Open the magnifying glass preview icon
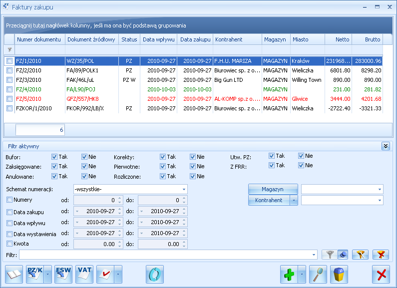The image size is (397, 288). tap(318, 274)
